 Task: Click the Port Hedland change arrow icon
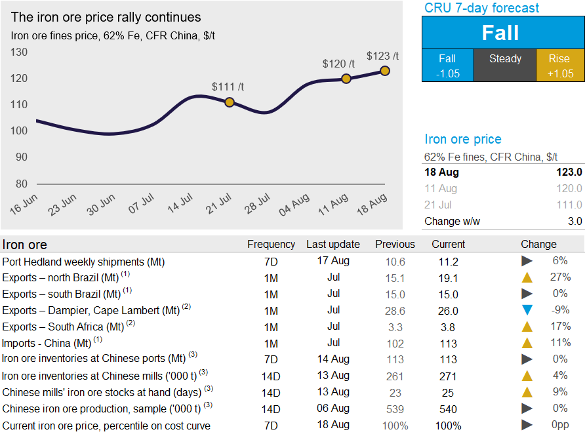pyautogui.click(x=527, y=261)
